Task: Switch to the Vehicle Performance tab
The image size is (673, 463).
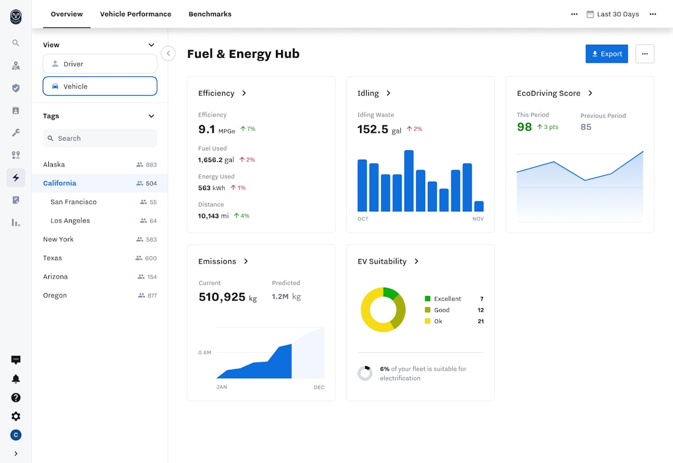Action: (x=136, y=14)
